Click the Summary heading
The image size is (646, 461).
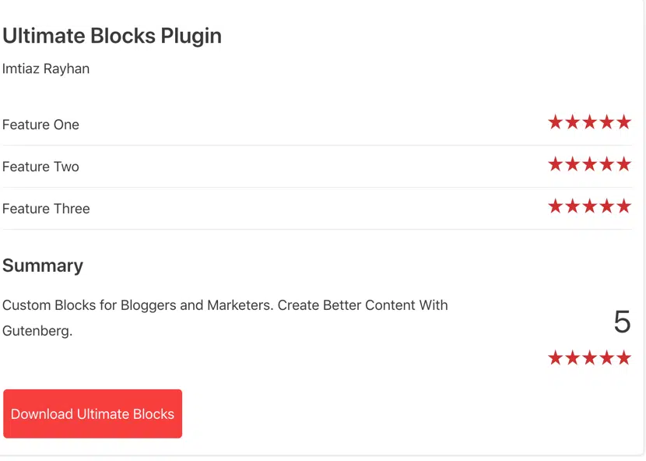[43, 266]
